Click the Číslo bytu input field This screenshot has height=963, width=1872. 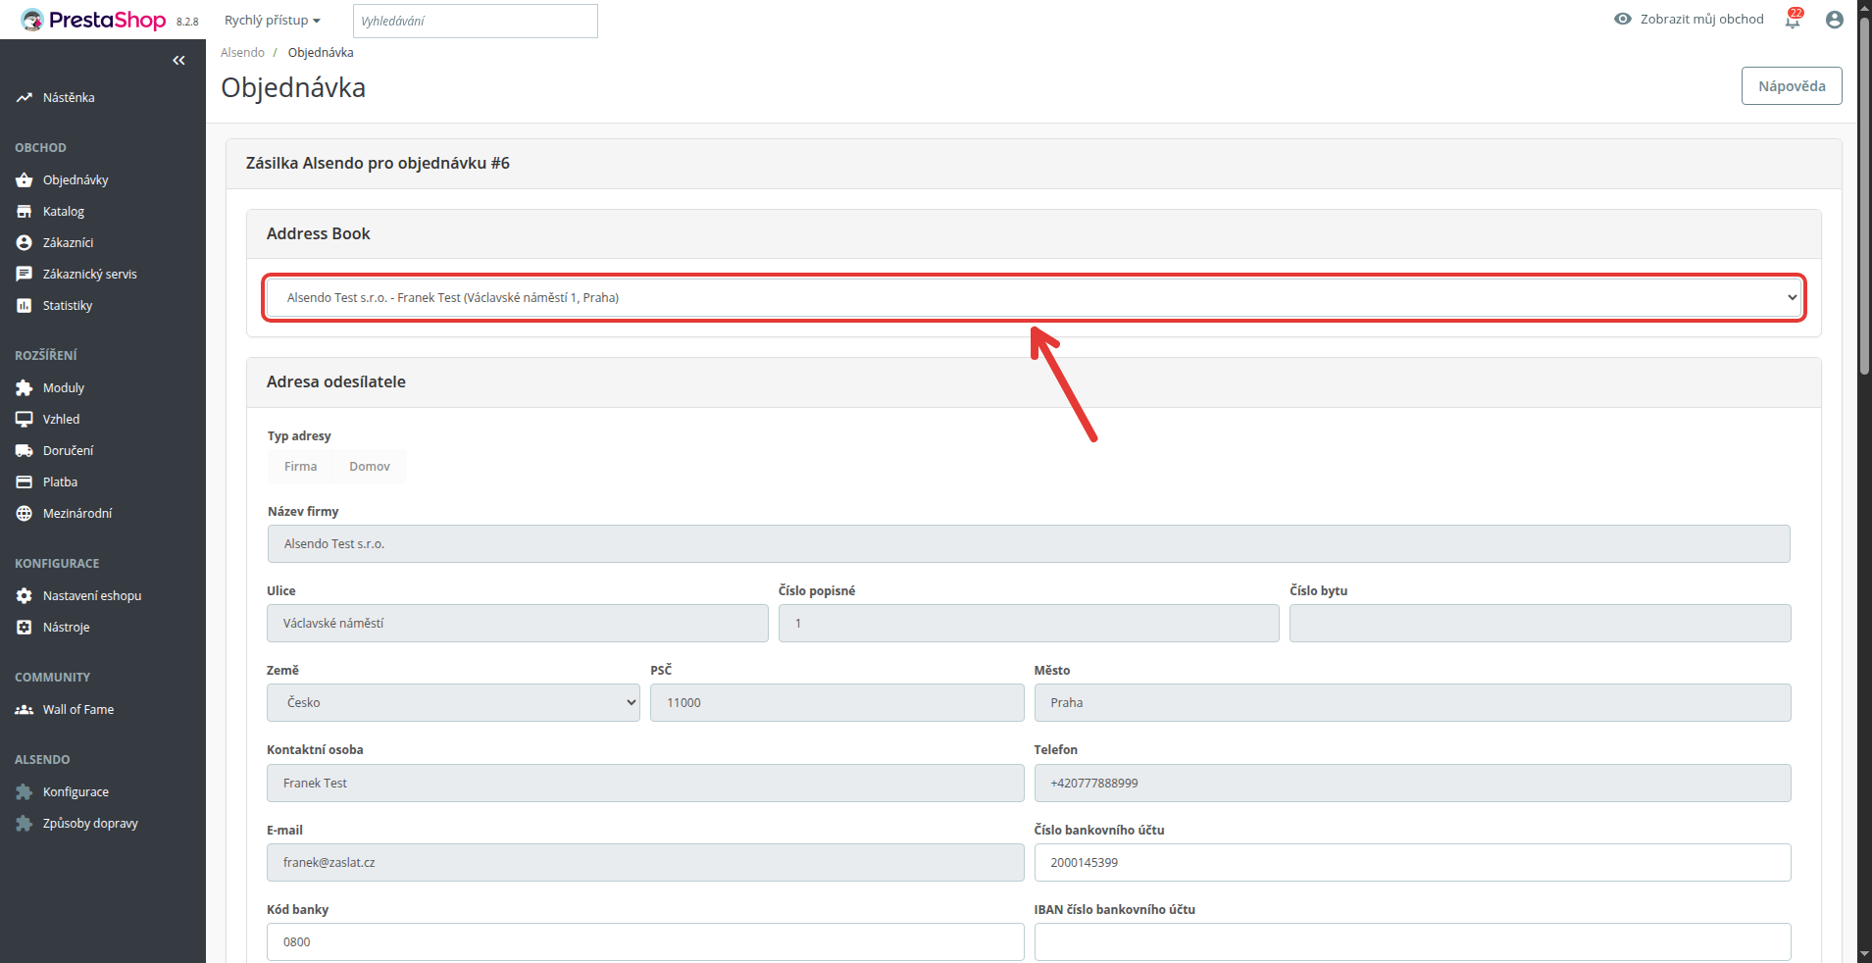tap(1540, 624)
